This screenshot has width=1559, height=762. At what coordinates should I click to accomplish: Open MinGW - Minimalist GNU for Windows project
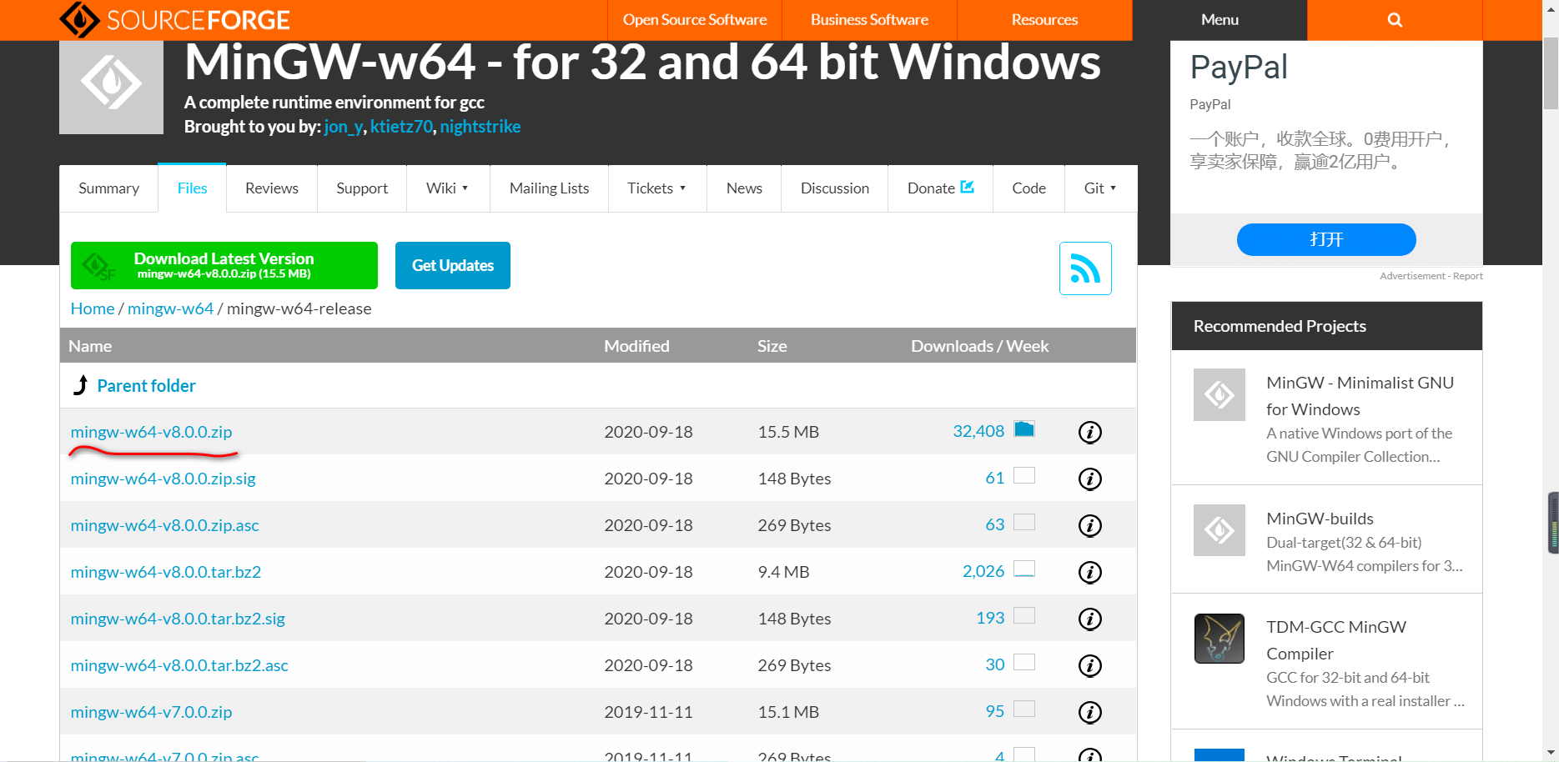1360,396
